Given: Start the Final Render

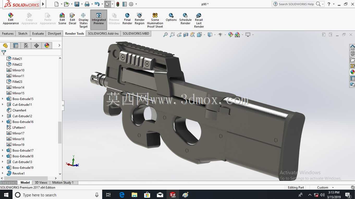Looking at the screenshot, I should pos(127,19).
